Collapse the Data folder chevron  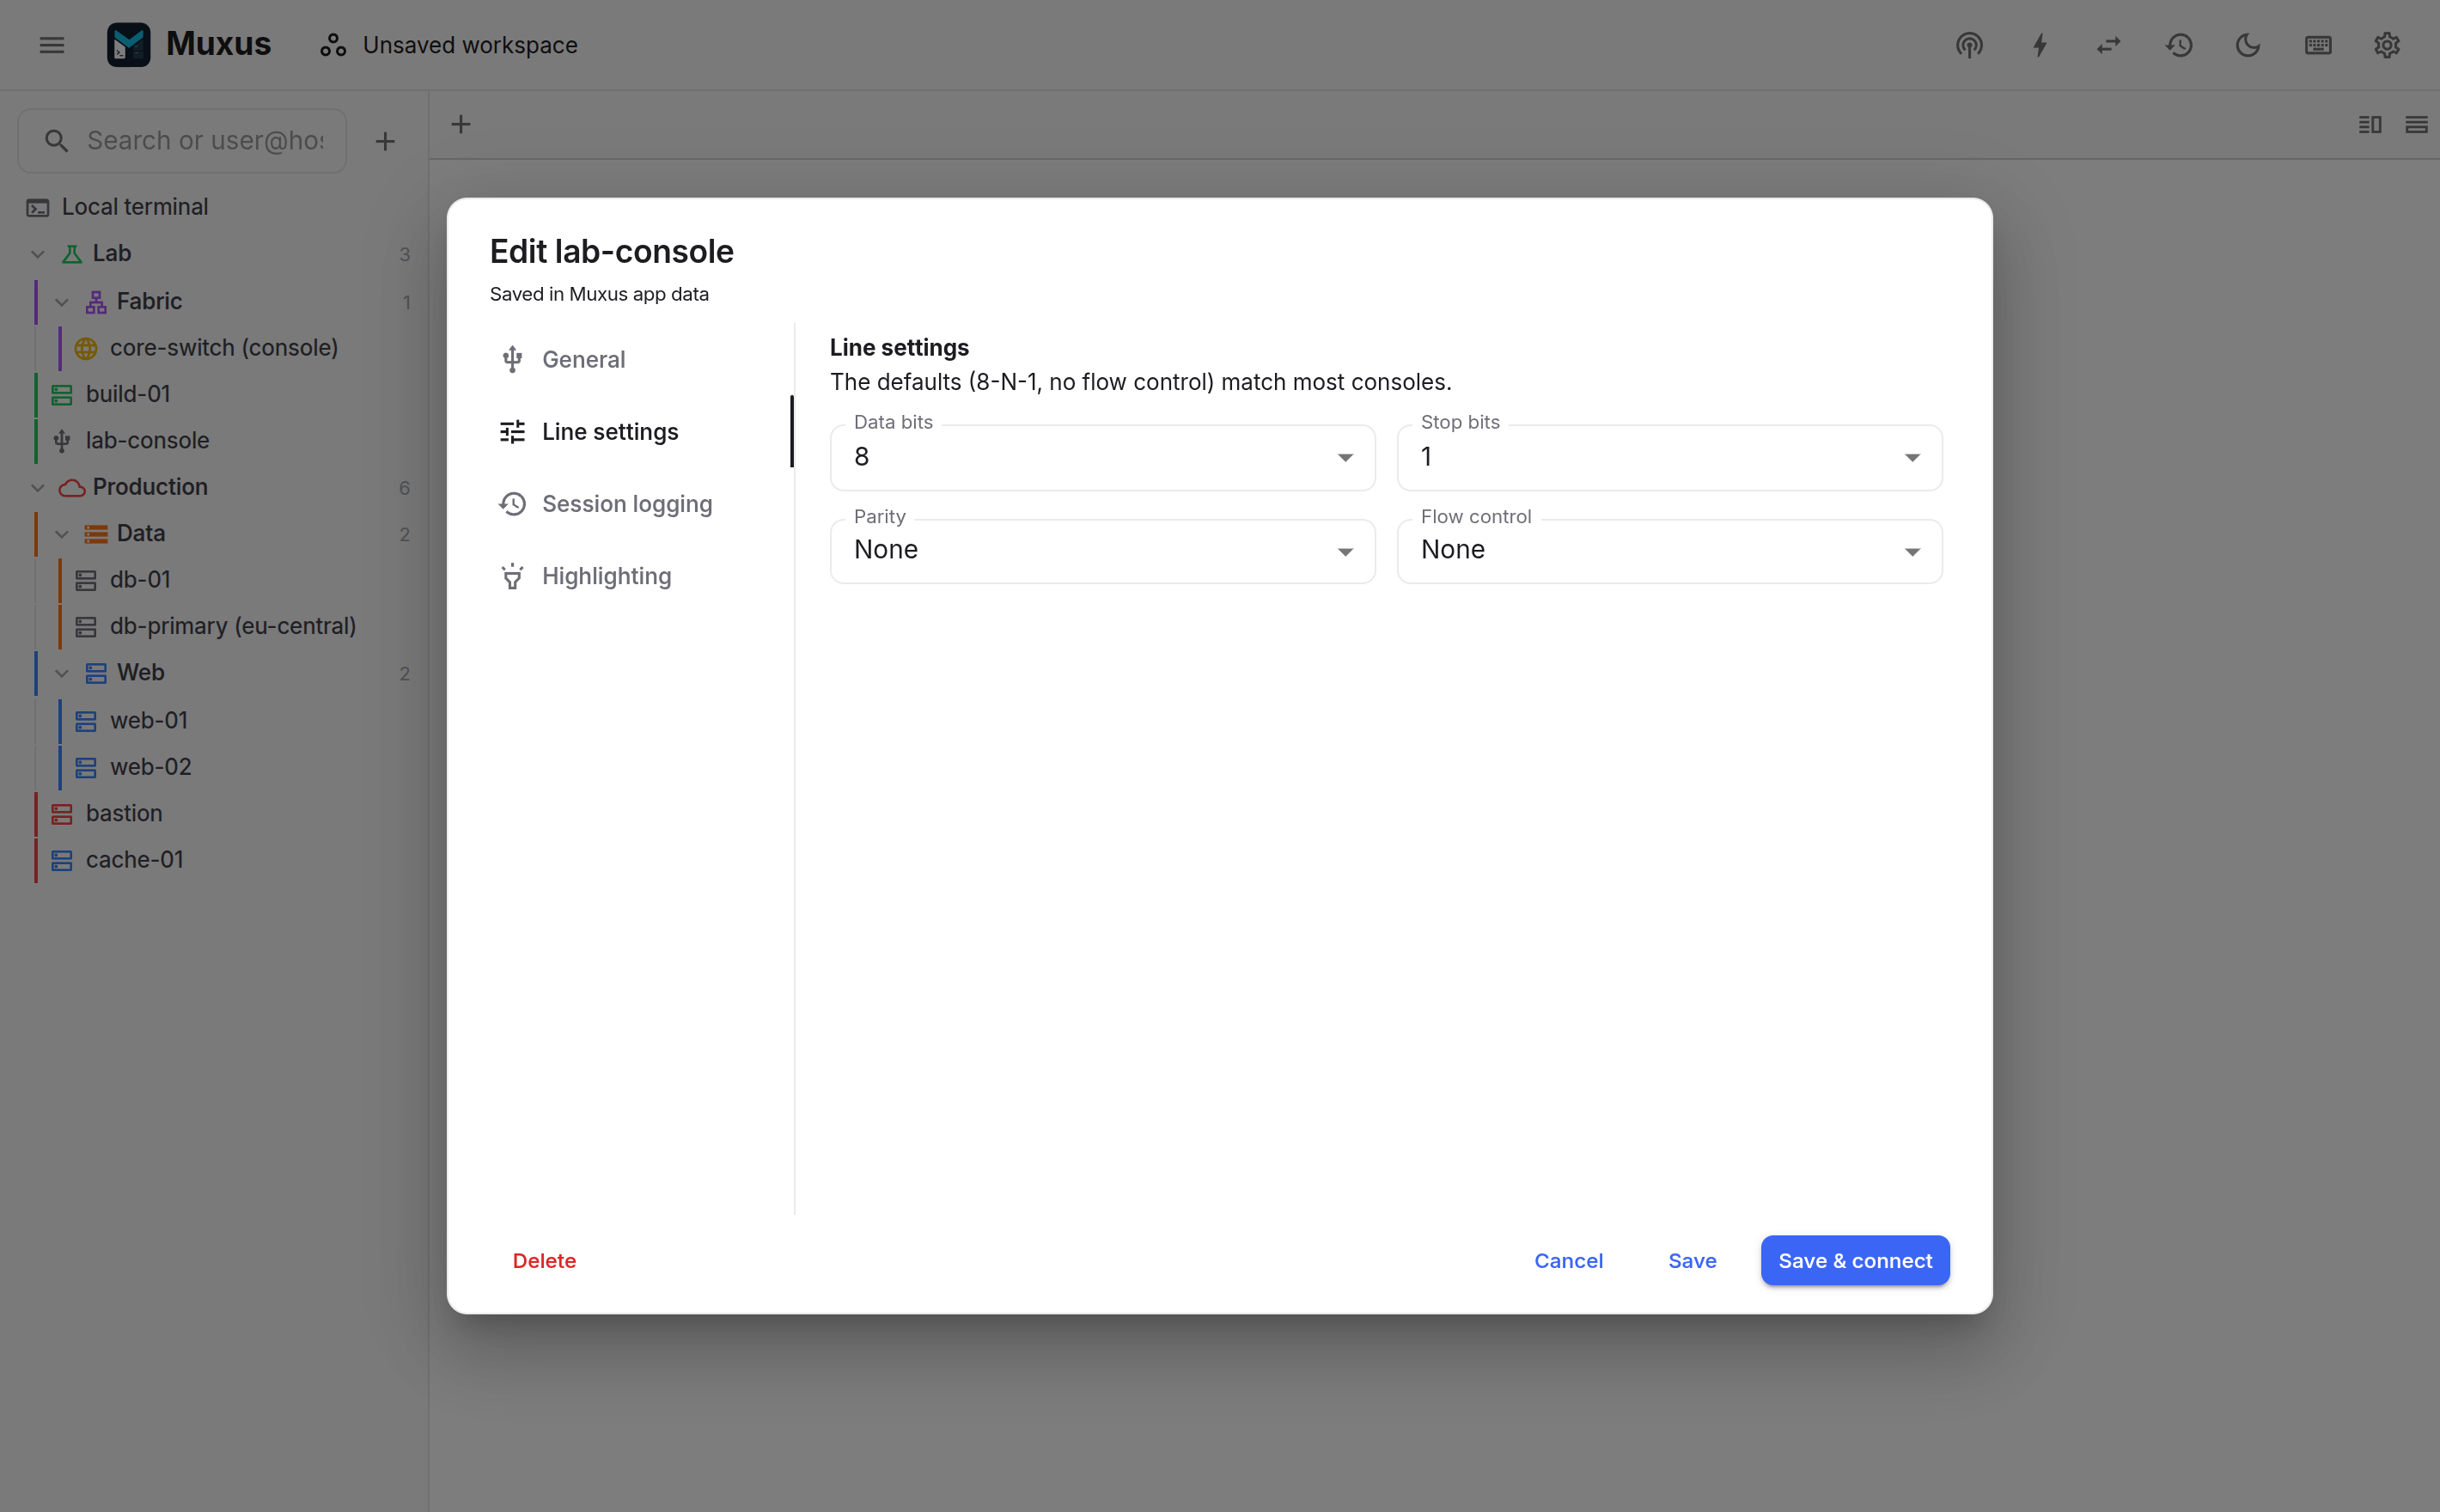(62, 534)
